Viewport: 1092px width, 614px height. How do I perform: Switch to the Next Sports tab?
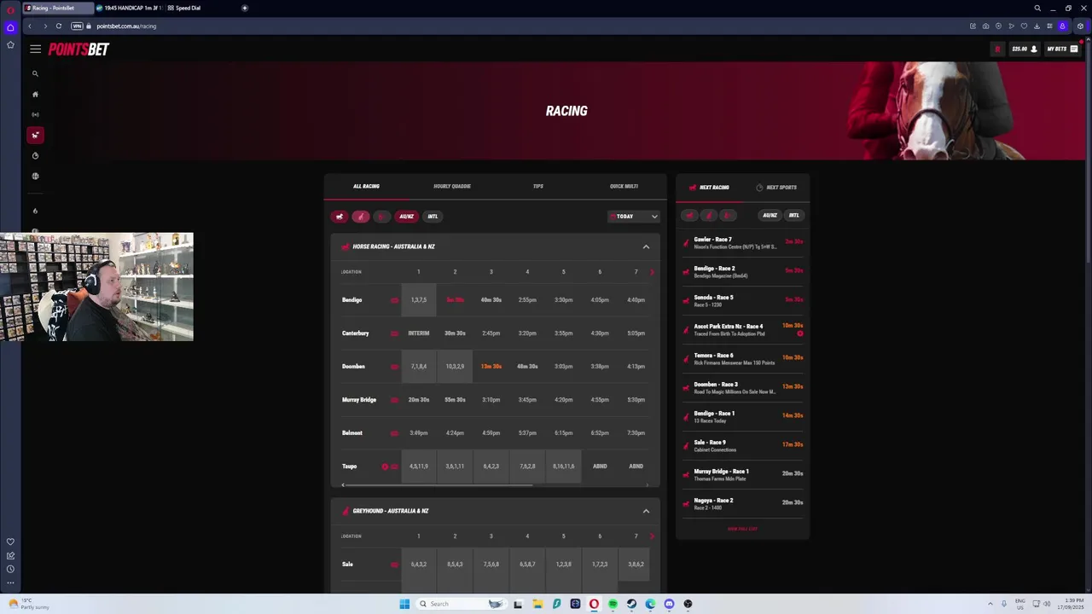[776, 188]
